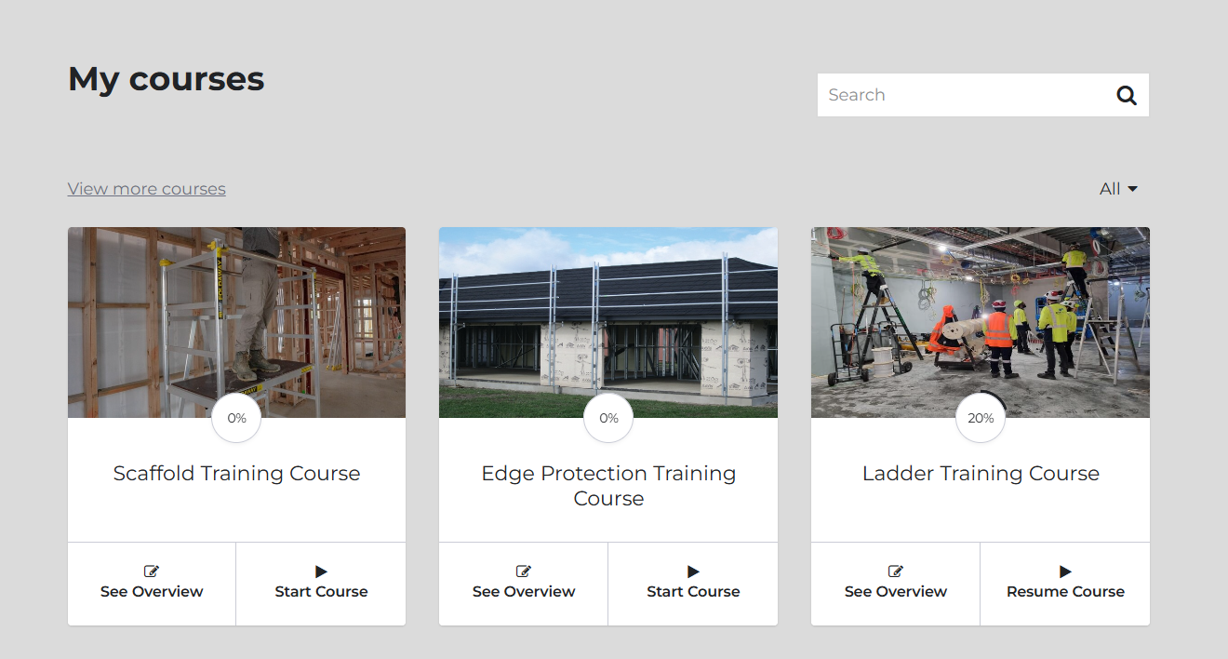Viewport: 1228px width, 659px height.
Task: Open Edge Protection course thumbnail image
Action: pyautogui.click(x=608, y=322)
